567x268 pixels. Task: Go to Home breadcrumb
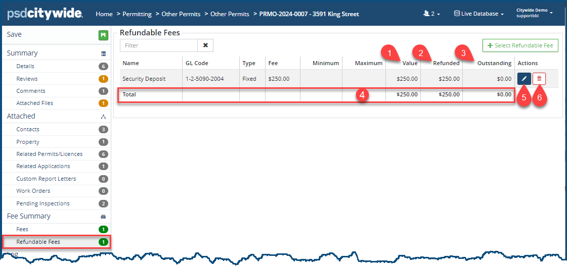(x=104, y=14)
